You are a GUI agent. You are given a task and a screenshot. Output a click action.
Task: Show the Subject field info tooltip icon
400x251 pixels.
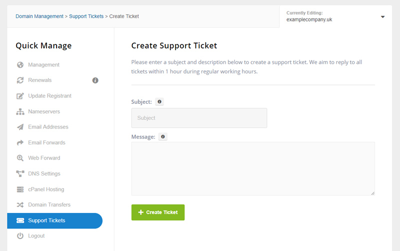coord(159,102)
